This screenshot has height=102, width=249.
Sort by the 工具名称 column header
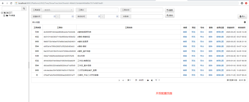coord(129,27)
